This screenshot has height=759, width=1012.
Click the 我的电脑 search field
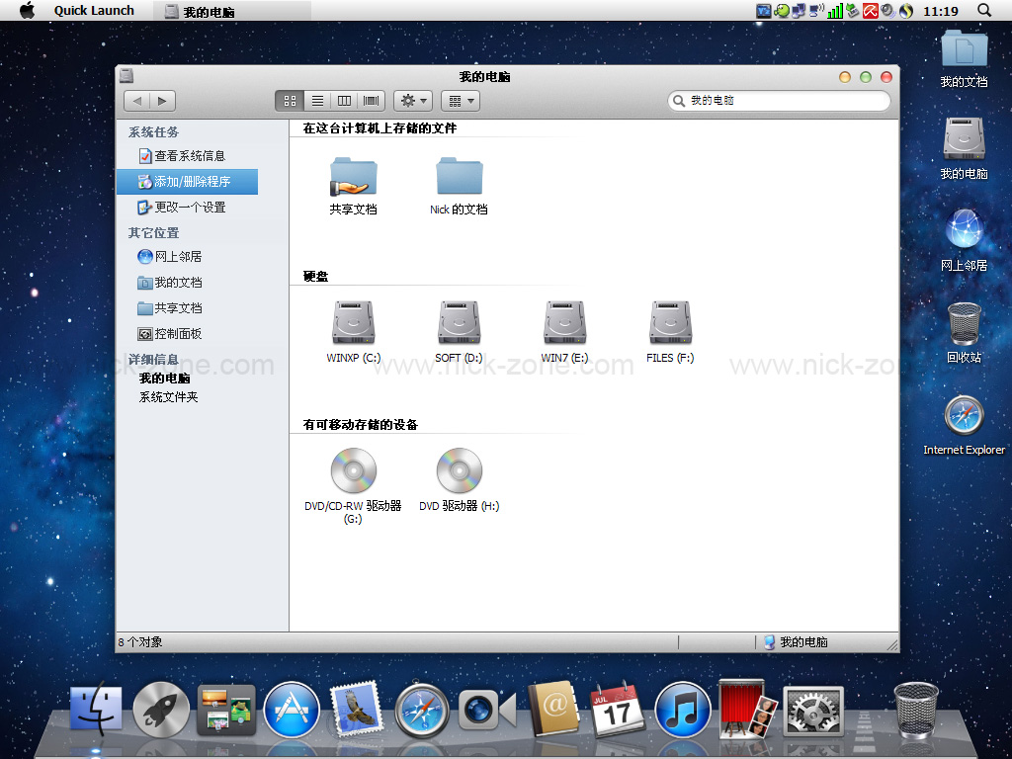tap(779, 101)
